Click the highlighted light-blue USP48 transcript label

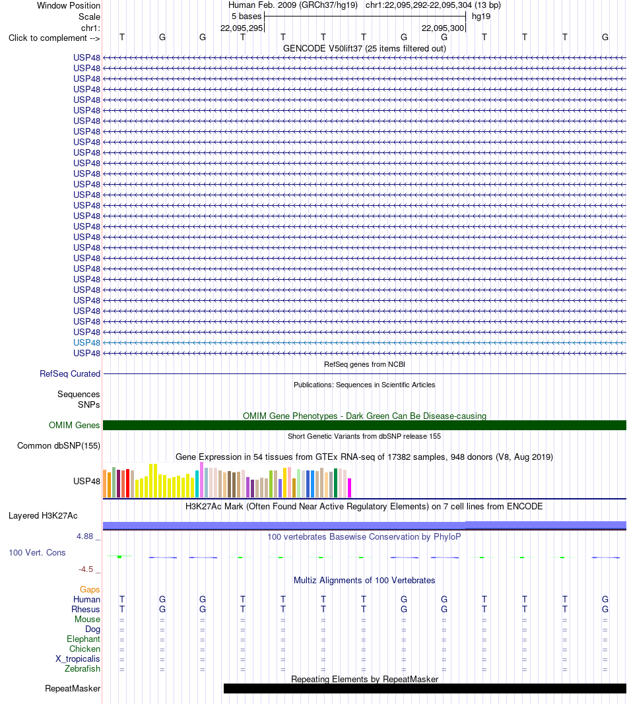(86, 342)
